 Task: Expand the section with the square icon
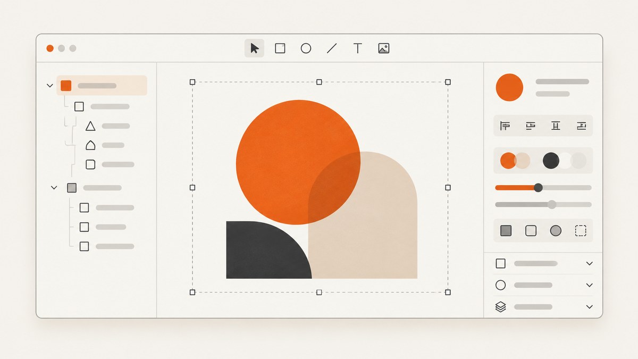click(x=589, y=263)
